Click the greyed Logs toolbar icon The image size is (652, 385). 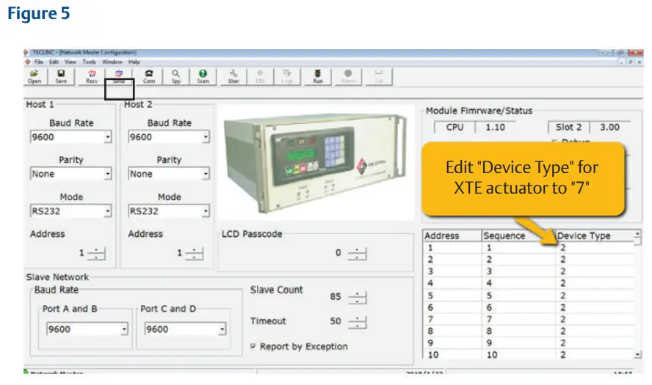(x=287, y=76)
